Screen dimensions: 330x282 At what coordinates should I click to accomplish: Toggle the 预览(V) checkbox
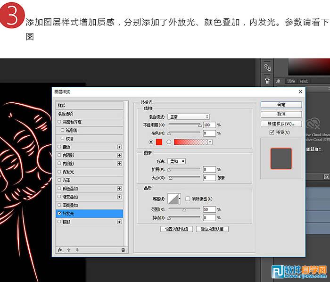coord(272,132)
